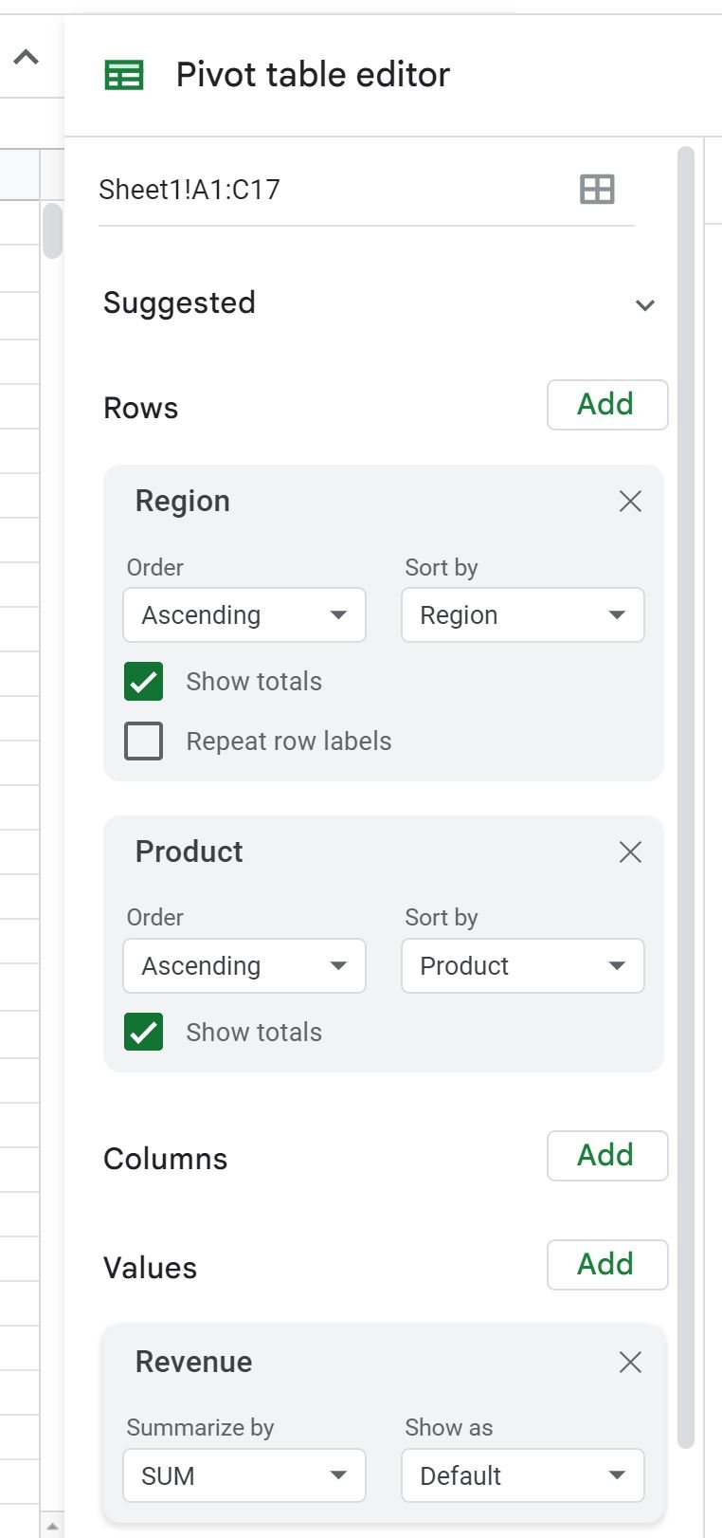
Task: Click the green Sheets pivot table icon
Action: click(x=124, y=75)
